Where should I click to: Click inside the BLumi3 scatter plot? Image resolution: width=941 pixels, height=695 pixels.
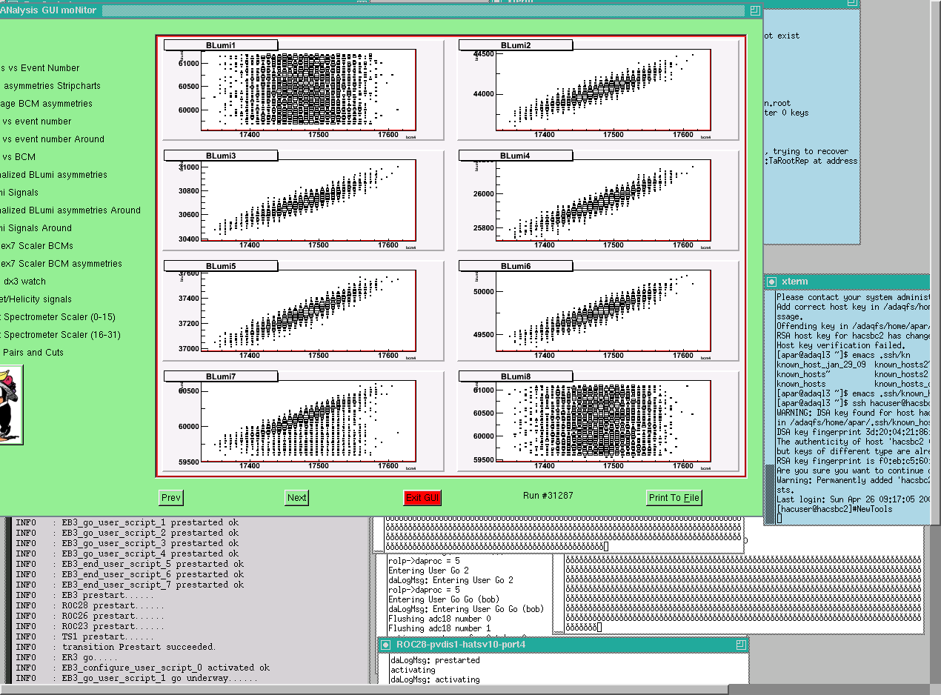(x=308, y=201)
